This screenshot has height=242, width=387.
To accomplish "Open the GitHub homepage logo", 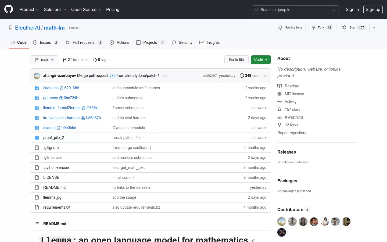I will coord(9,9).
